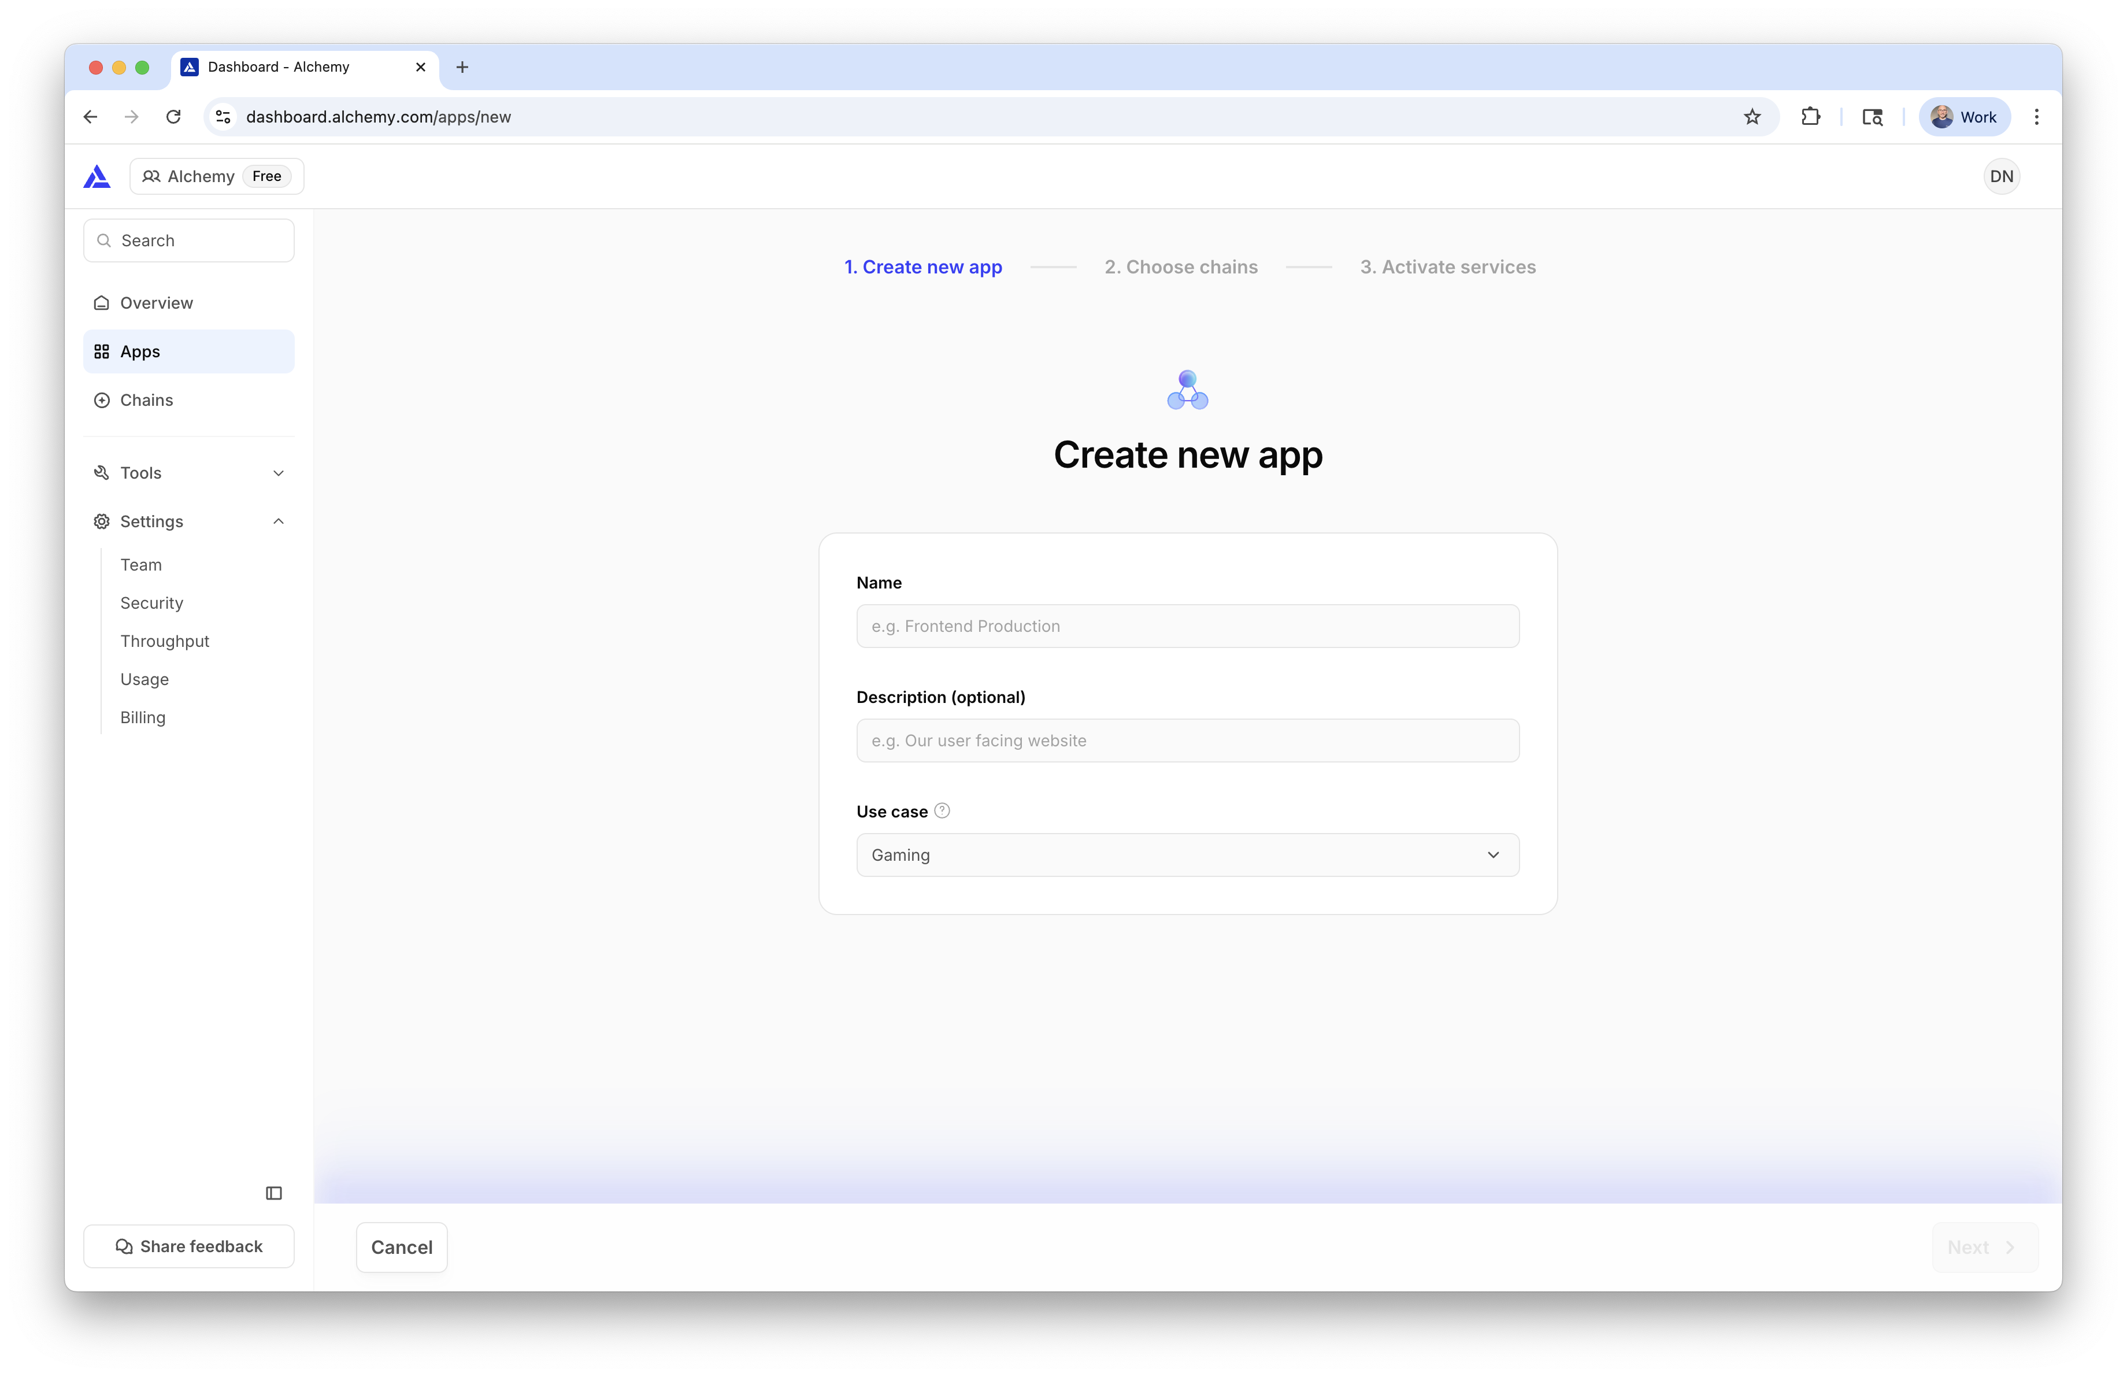Open the Use case Gaming dropdown
Image resolution: width=2127 pixels, height=1377 pixels.
pyautogui.click(x=1187, y=855)
